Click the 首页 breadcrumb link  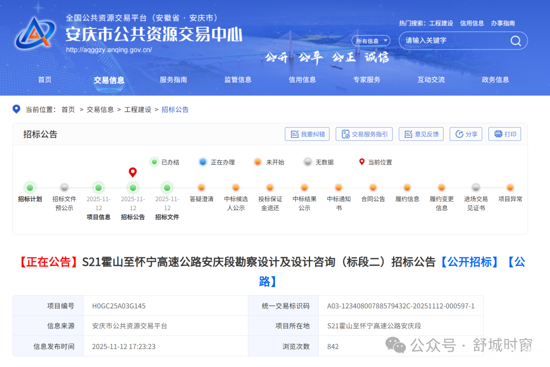[x=68, y=109]
